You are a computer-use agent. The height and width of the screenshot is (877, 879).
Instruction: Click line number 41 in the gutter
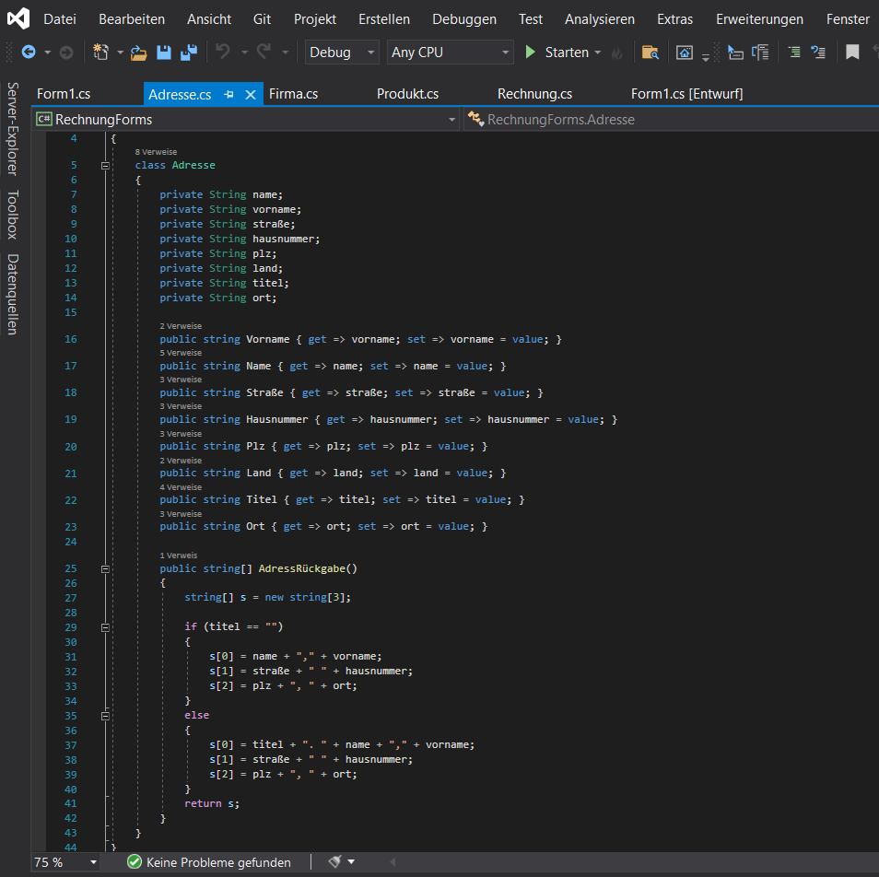point(71,803)
